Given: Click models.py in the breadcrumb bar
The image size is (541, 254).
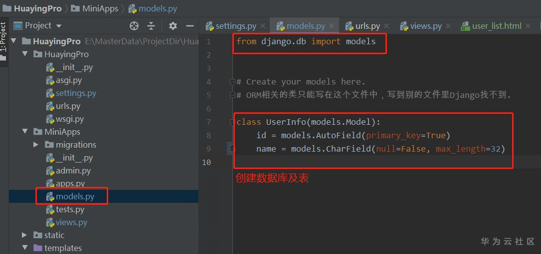Looking at the screenshot, I should coord(158,8).
